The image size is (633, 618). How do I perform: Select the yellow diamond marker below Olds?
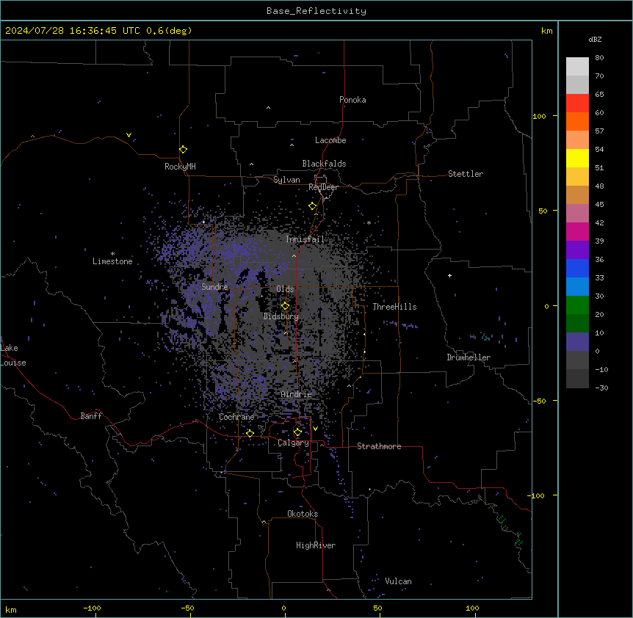pyautogui.click(x=285, y=305)
